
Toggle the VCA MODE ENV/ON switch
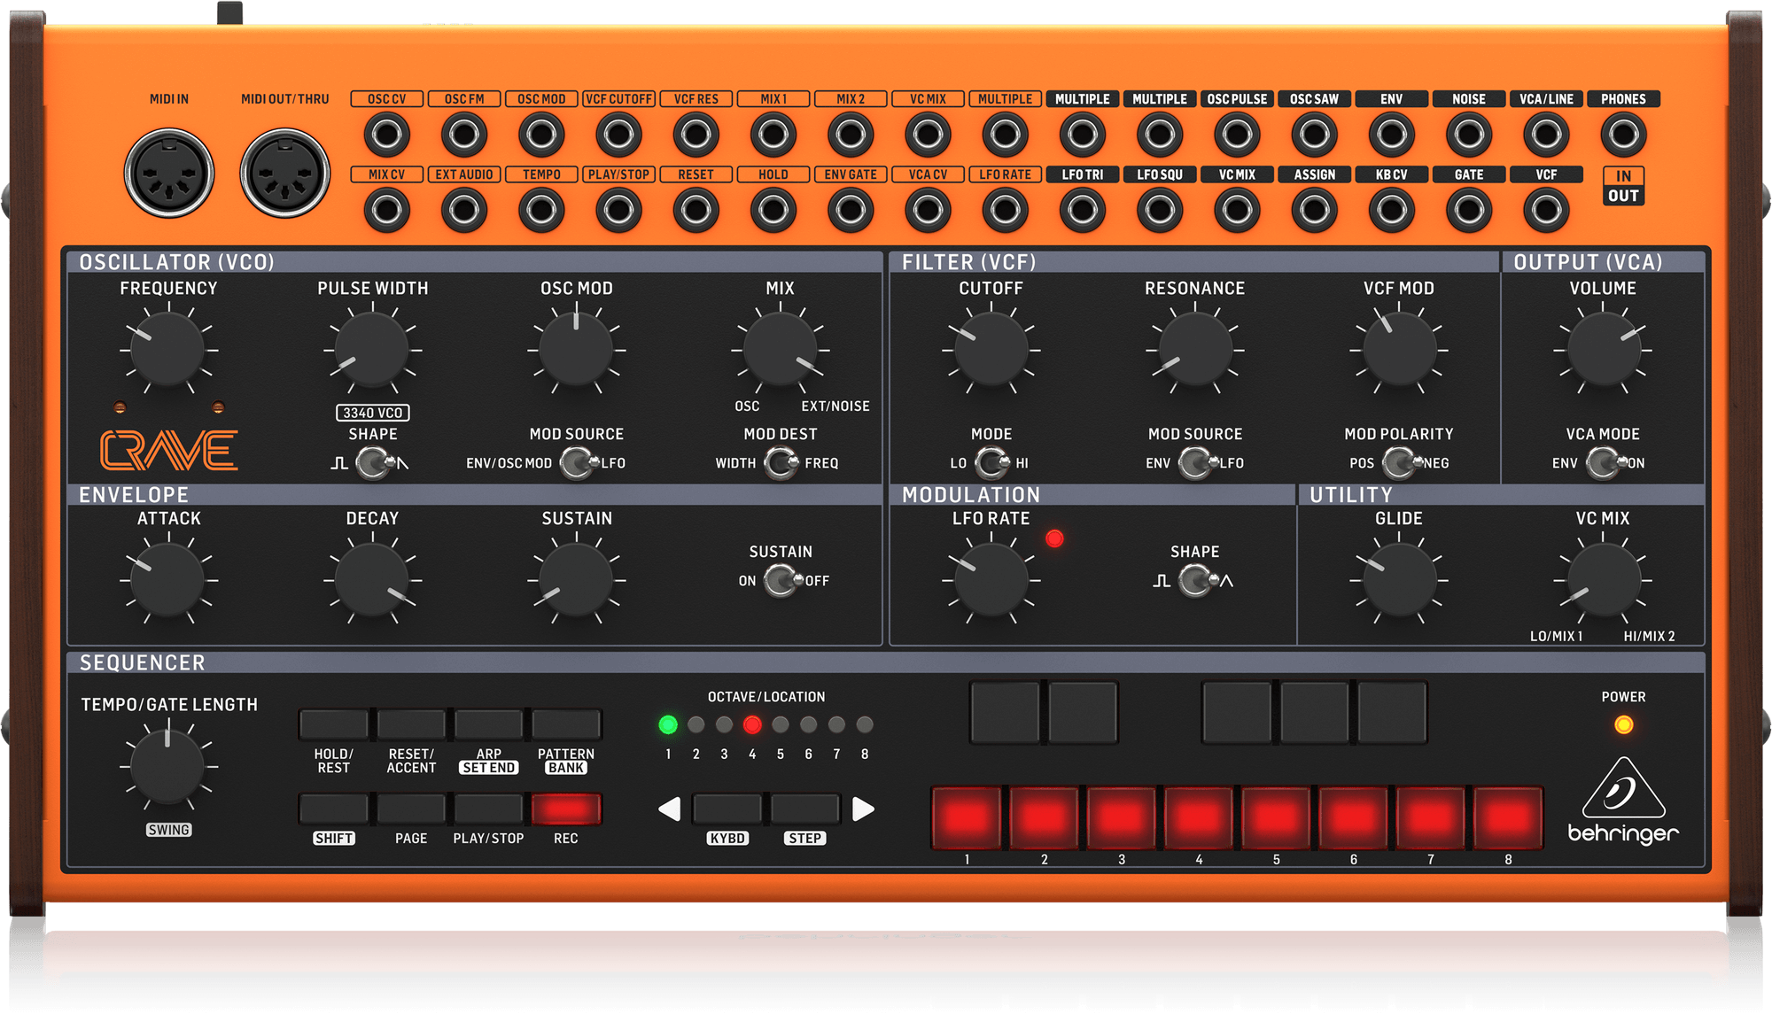click(x=1604, y=462)
